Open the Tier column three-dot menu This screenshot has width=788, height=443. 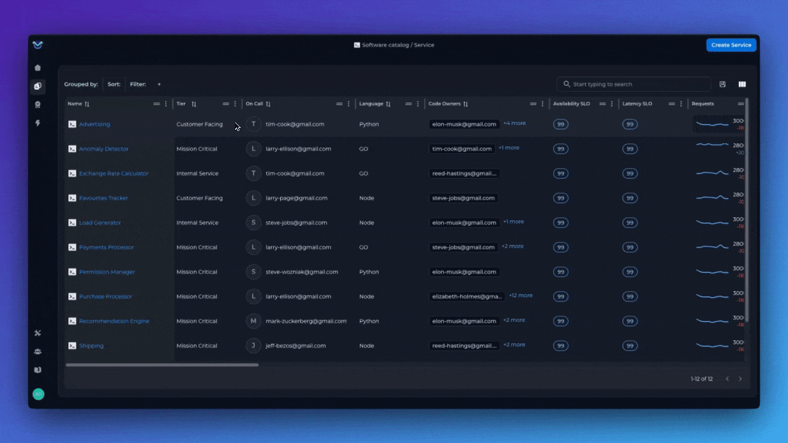235,105
